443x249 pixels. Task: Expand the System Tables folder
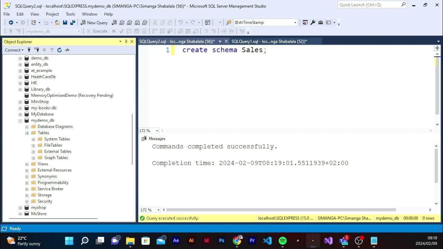[33, 139]
